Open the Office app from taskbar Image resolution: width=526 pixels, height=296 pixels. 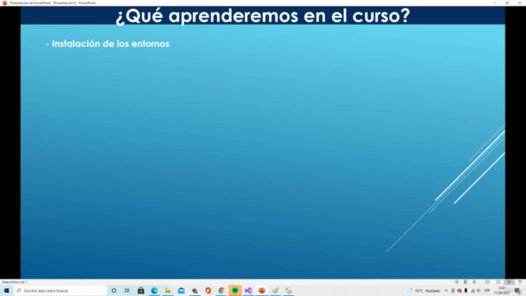[x=208, y=290]
